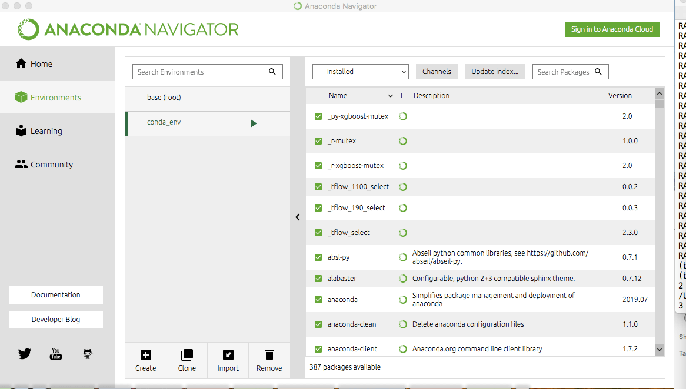The width and height of the screenshot is (686, 389).
Task: Uncheck the anaconda-clean package checkbox
Action: [318, 324]
